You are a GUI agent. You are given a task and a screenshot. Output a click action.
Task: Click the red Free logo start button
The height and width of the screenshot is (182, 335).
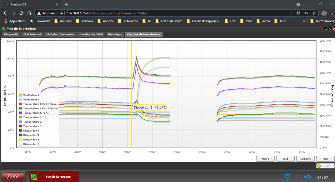tap(13, 177)
